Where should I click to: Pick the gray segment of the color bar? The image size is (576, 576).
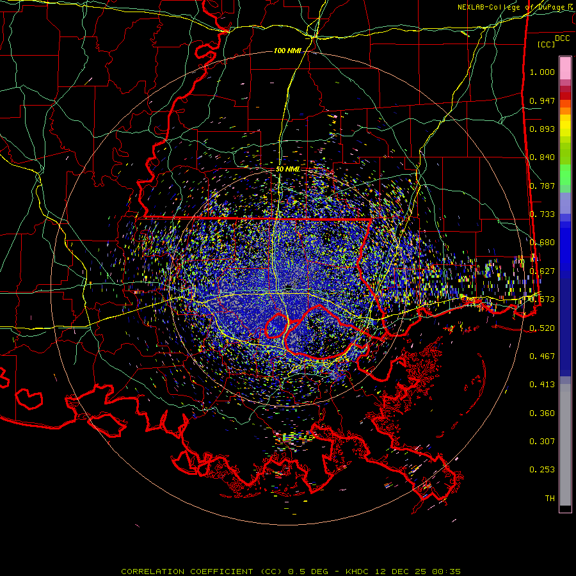pyautogui.click(x=565, y=445)
